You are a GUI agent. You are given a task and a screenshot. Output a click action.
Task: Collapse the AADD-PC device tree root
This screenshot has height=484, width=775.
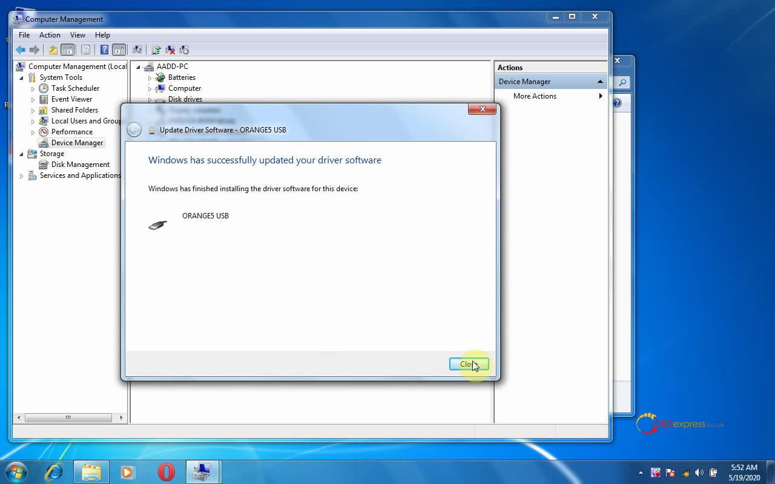139,67
